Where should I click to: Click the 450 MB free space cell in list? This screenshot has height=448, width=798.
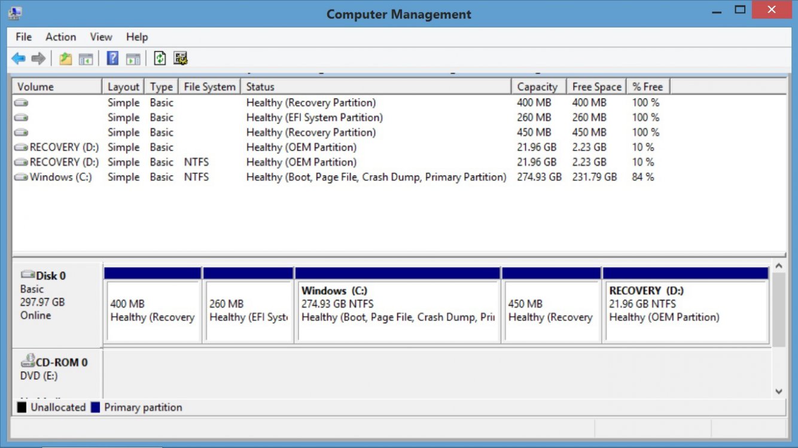pyautogui.click(x=589, y=133)
